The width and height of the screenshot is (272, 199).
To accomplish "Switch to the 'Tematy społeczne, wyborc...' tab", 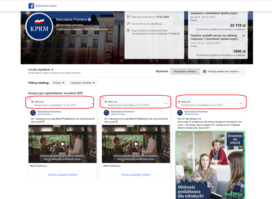I will coord(223,72).
